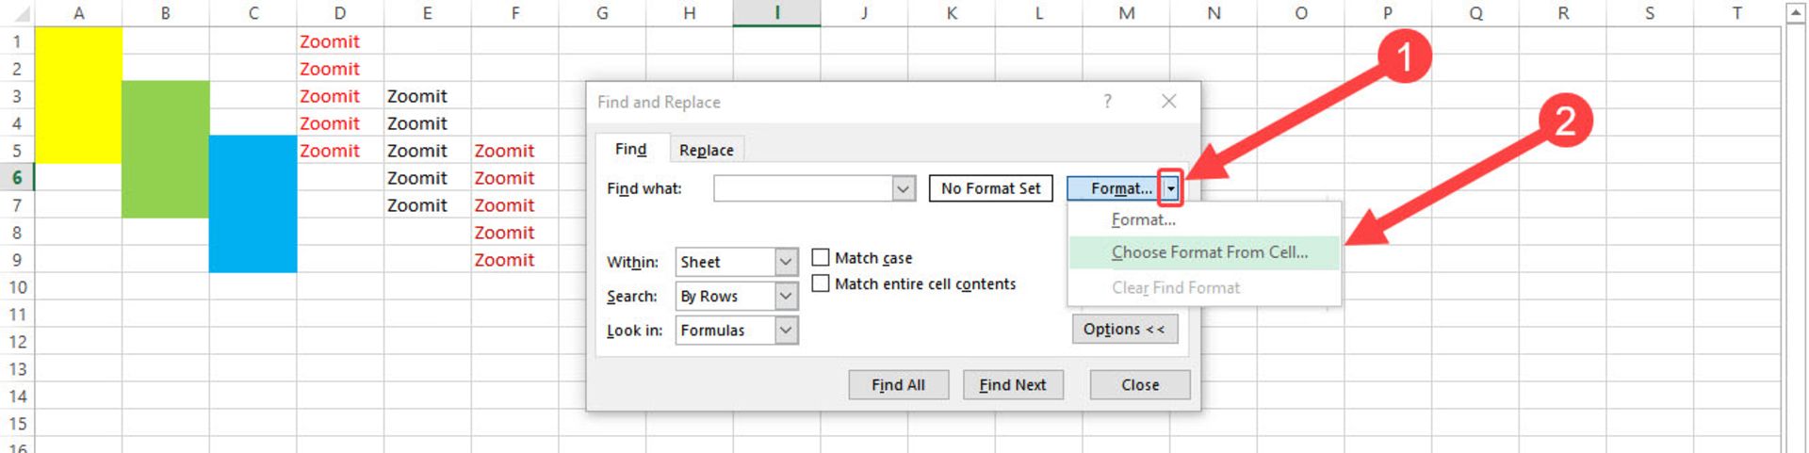The height and width of the screenshot is (453, 1809).
Task: Click the Find All button
Action: (898, 384)
